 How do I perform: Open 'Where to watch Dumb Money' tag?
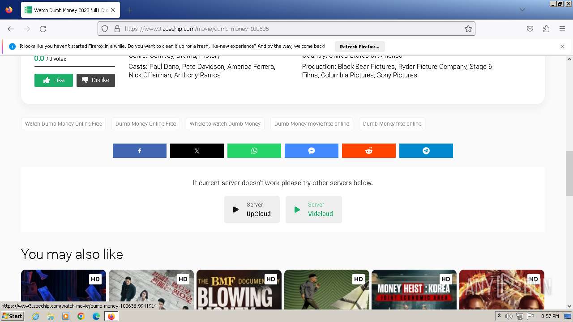[x=225, y=124]
